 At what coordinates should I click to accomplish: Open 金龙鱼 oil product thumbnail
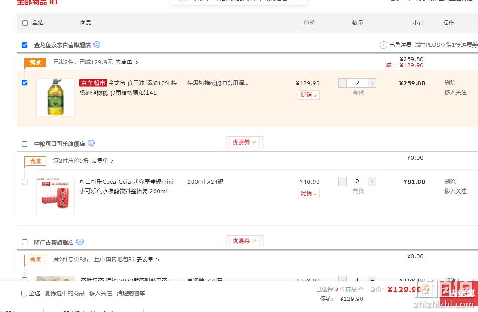55,97
